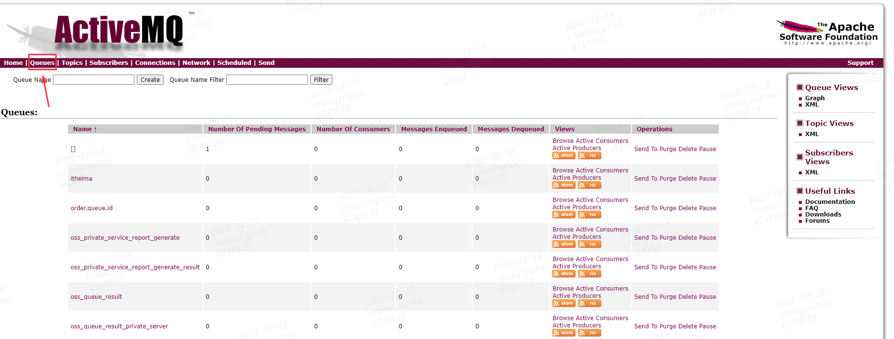Focus the Queue Name Filter field
The image size is (894, 339).
[267, 80]
